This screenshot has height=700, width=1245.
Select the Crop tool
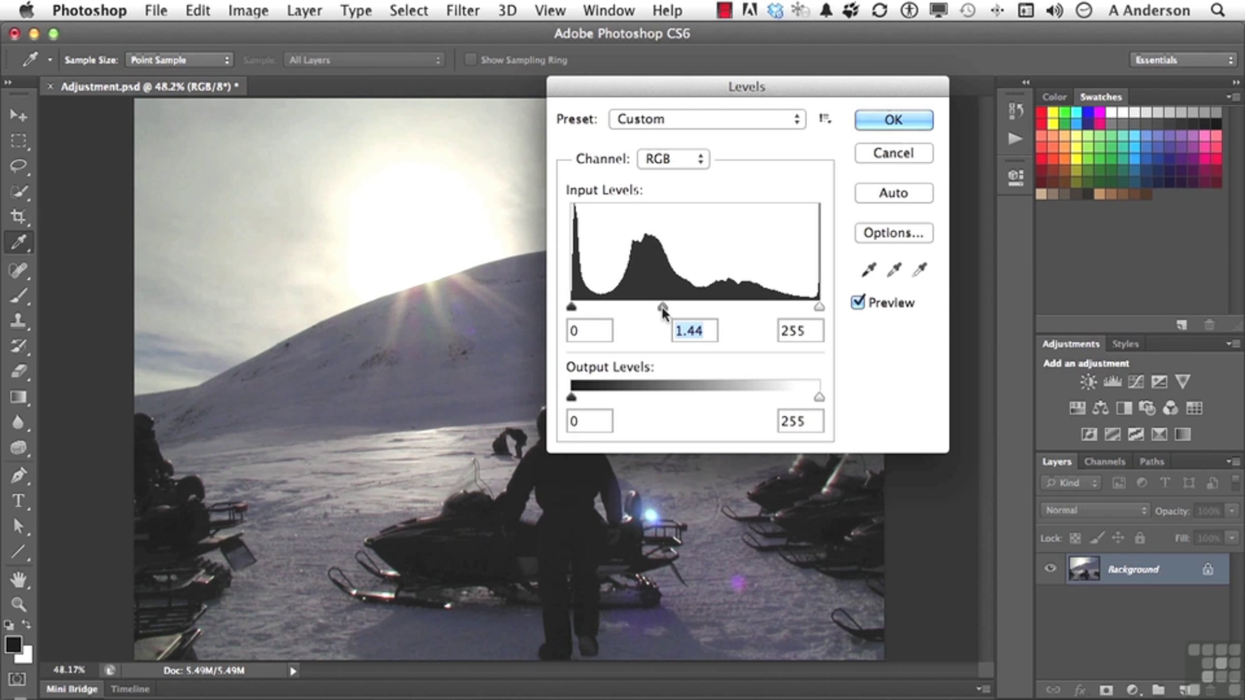19,216
